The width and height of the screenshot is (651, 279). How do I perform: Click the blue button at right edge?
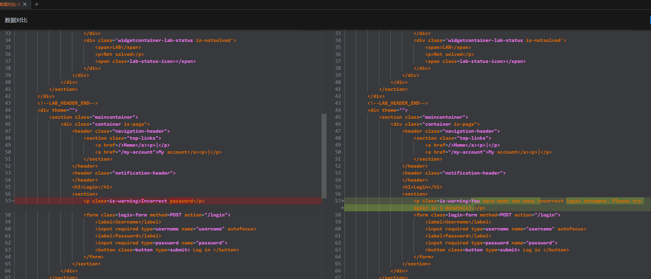pos(650,20)
